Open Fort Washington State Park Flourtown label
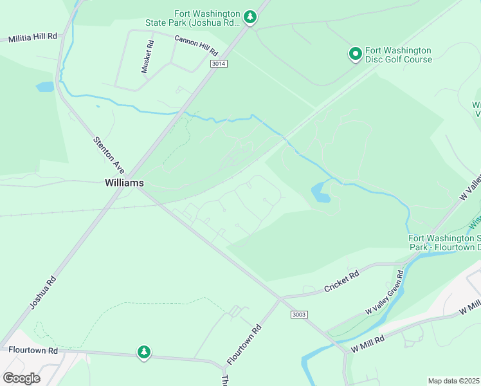Image resolution: width=481 pixels, height=386 pixels. point(444,243)
